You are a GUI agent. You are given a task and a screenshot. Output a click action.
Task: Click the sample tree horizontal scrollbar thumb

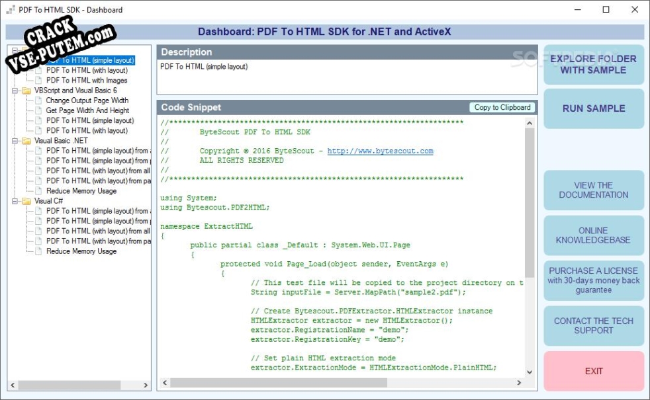70,385
